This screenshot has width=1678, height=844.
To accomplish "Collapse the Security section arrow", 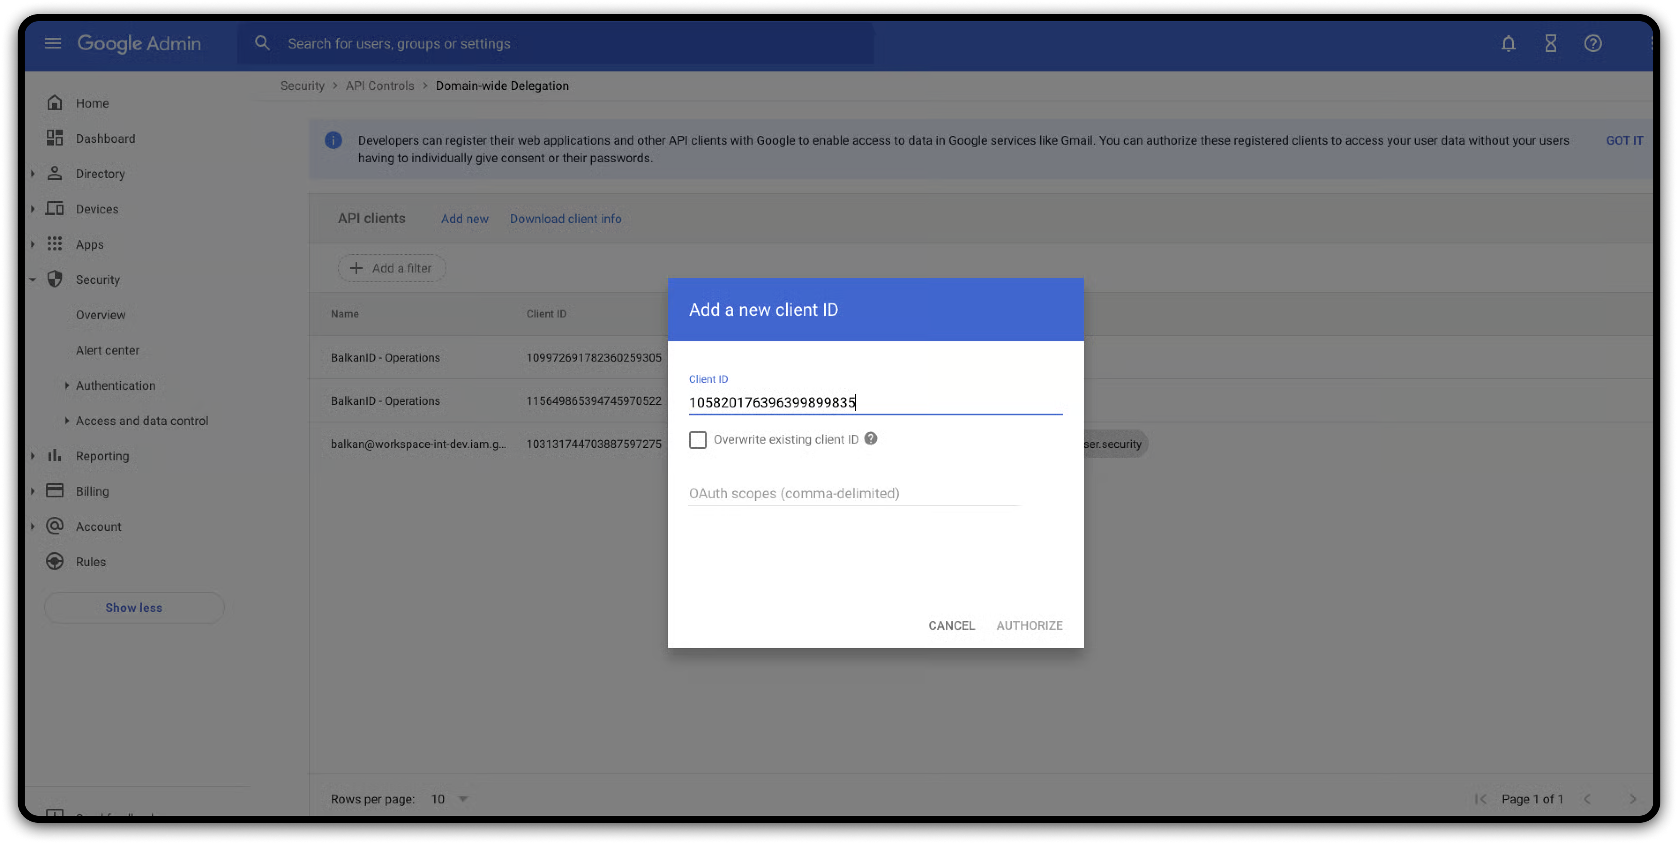I will [33, 280].
